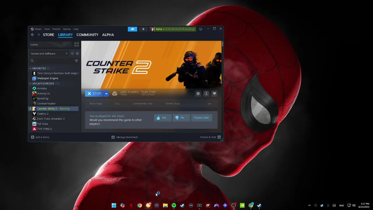Open Friends & Chat icon

click(219, 137)
